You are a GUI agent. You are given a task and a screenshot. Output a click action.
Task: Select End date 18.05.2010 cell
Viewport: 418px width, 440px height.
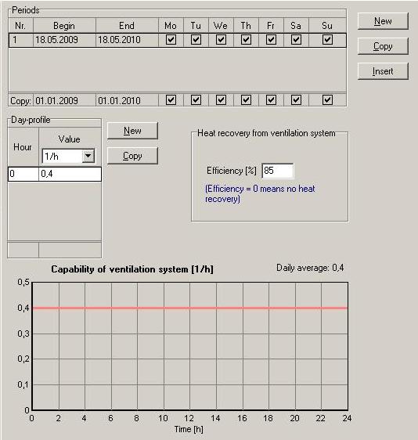coord(127,40)
